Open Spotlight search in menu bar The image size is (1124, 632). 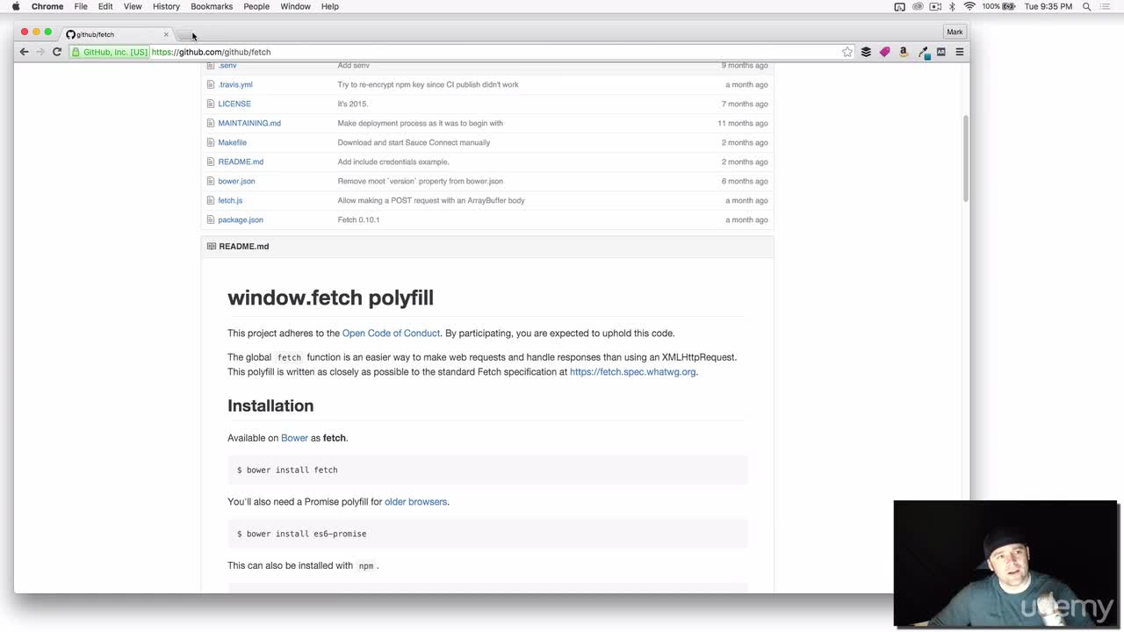[x=1086, y=6]
